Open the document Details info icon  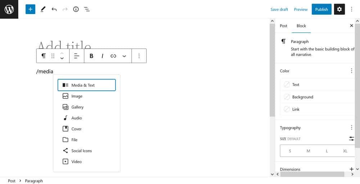click(x=76, y=9)
